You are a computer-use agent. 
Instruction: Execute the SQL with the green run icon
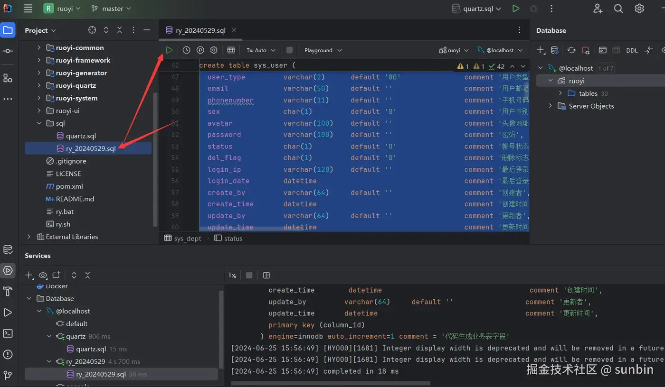(169, 50)
